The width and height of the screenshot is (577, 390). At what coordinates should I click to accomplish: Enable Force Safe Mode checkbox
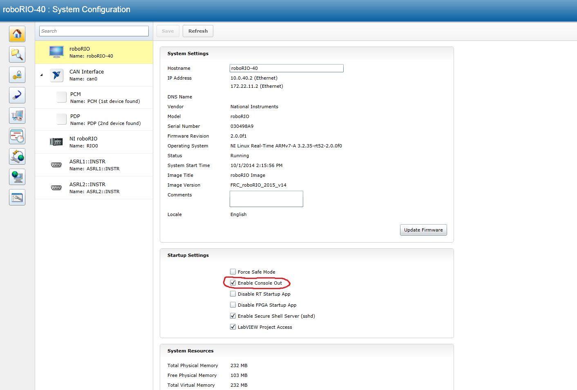pos(233,272)
